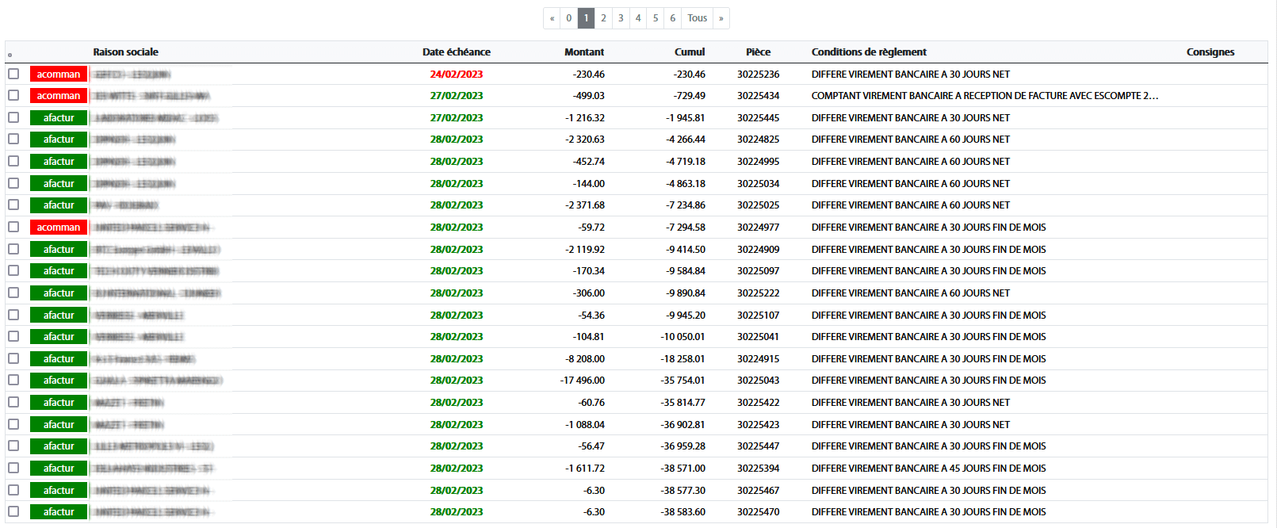Click the amount -1 216.32
1277x528 pixels.
[585, 118]
